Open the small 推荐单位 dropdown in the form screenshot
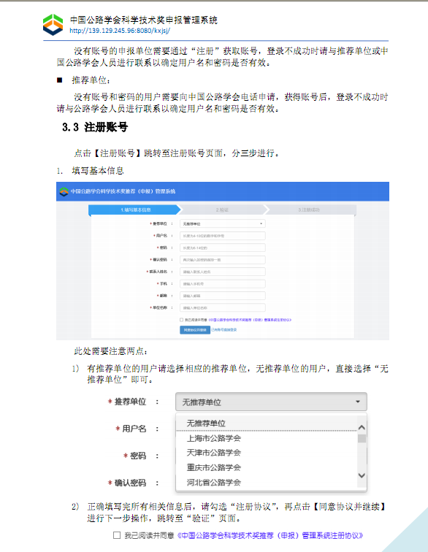428x552 pixels. [222, 224]
